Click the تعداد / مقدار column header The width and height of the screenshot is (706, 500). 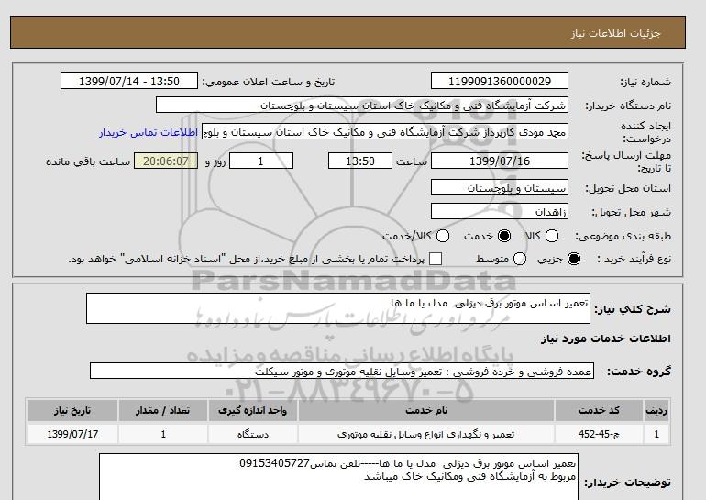[x=163, y=410]
